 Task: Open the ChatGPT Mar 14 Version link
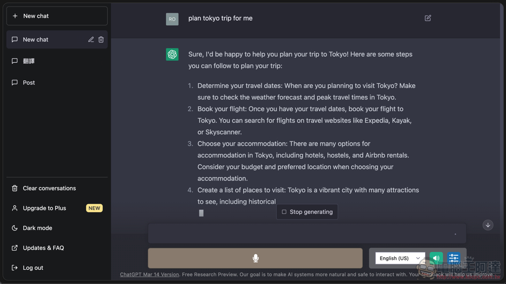(149, 274)
